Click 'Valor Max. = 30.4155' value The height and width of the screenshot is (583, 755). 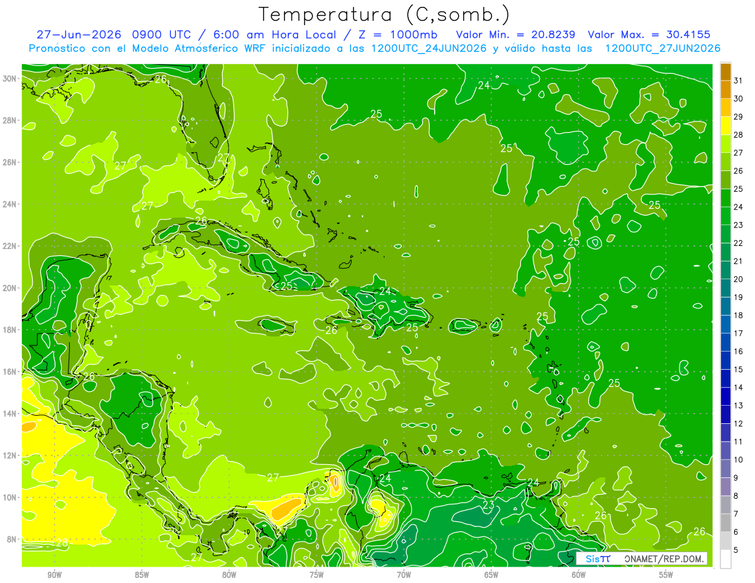pyautogui.click(x=649, y=35)
